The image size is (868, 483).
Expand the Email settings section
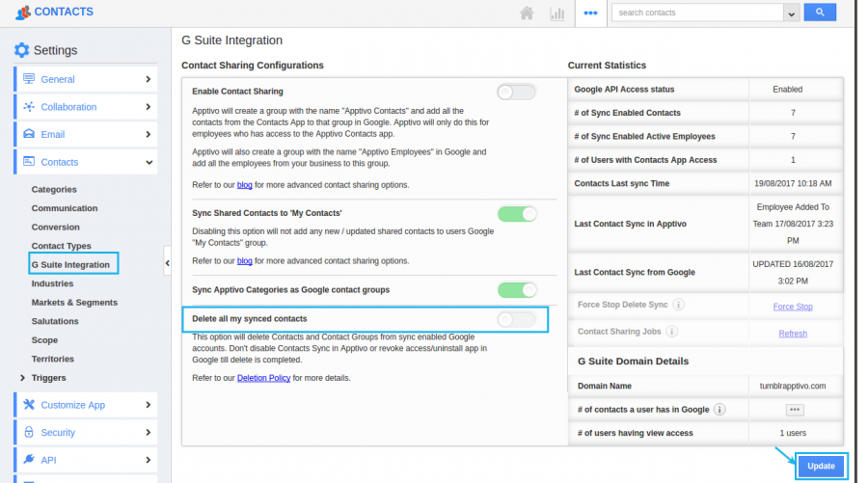(x=148, y=134)
